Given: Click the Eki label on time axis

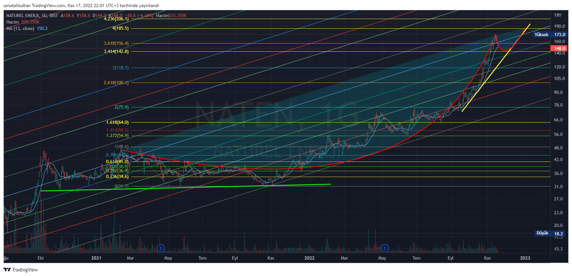Looking at the screenshot, I should [41, 258].
